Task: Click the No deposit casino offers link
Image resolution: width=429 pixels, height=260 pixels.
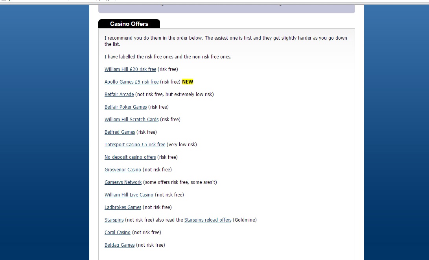Action: (x=130, y=157)
